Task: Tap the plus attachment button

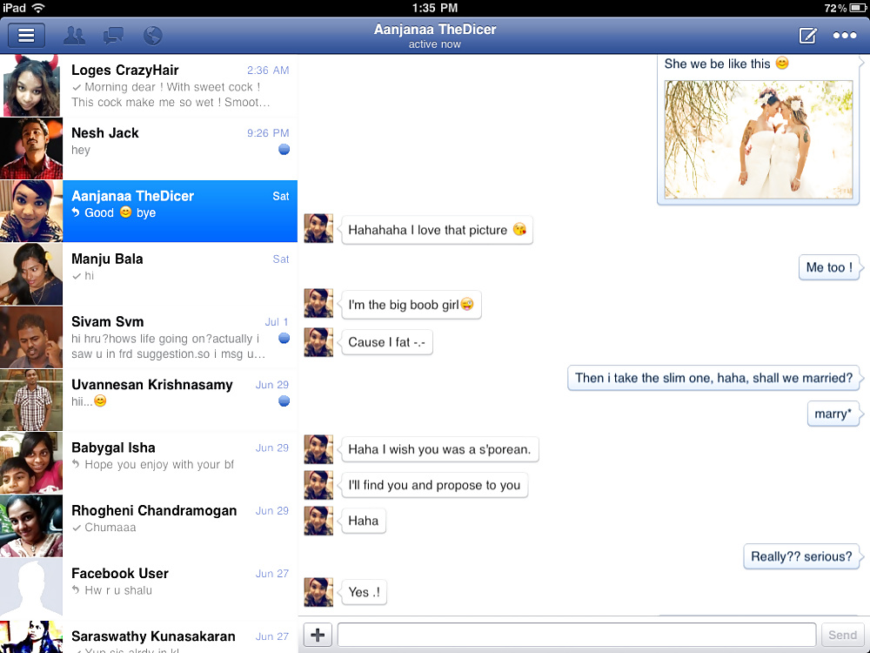Action: 318,635
